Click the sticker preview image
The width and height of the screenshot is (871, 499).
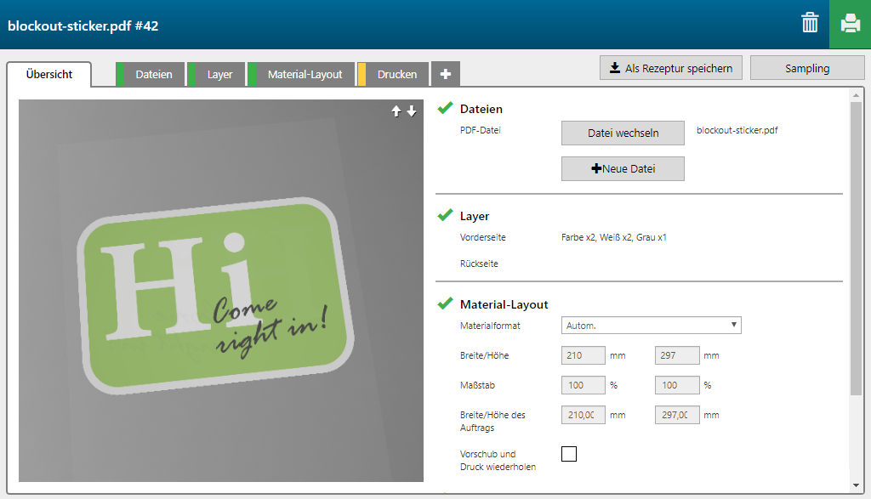point(220,291)
